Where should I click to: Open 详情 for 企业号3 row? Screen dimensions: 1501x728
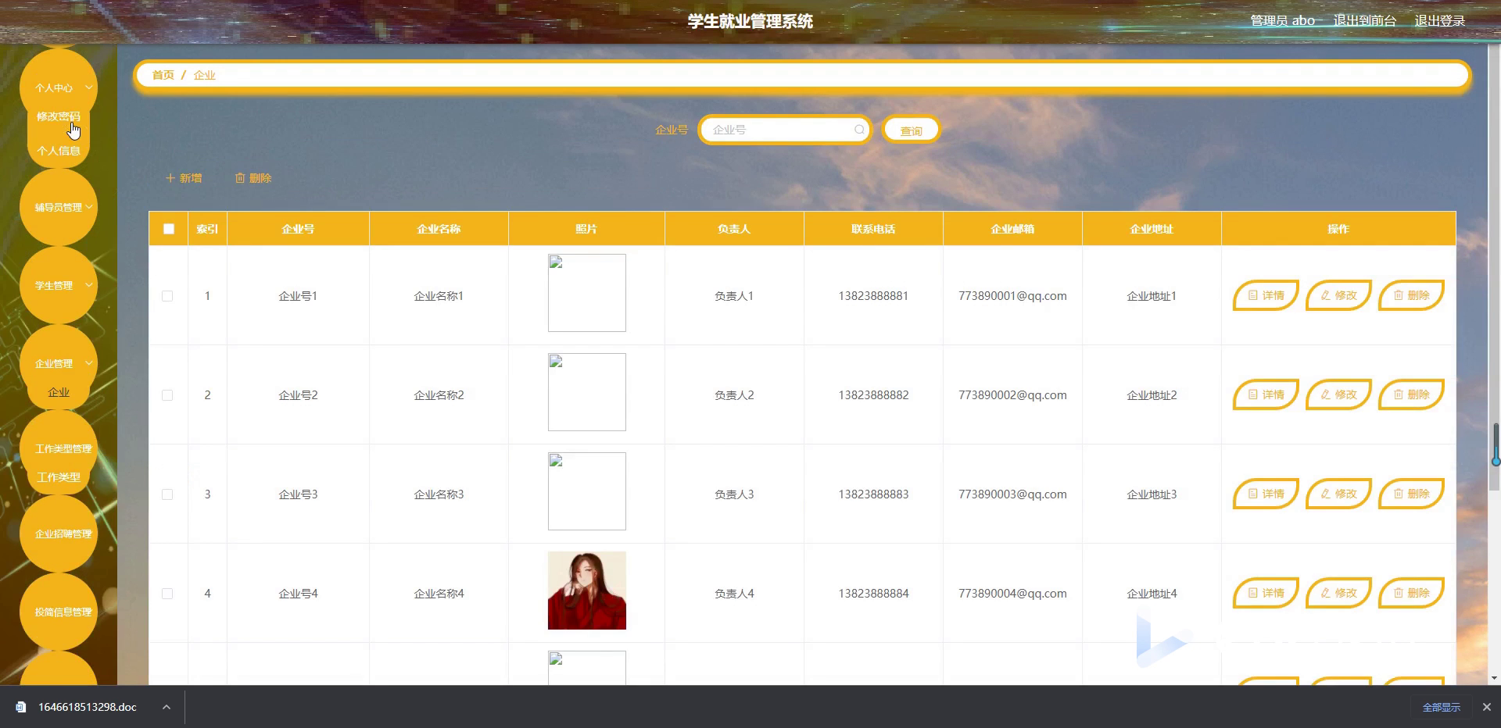tap(1265, 494)
